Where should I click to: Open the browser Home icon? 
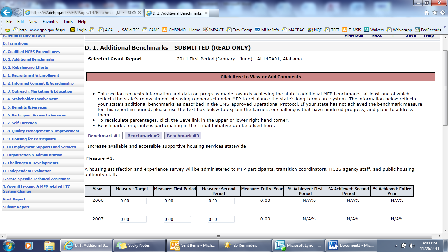click(427, 13)
